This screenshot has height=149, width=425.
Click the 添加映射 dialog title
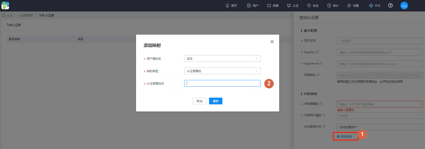tap(152, 45)
